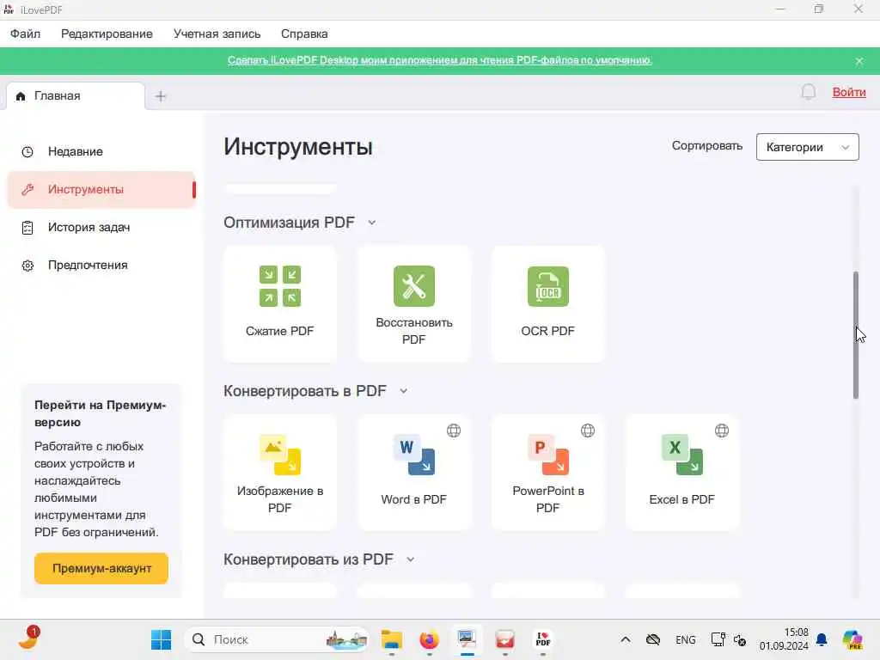Open Windows Start menu
Viewport: 880px width, 660px height.
click(161, 639)
